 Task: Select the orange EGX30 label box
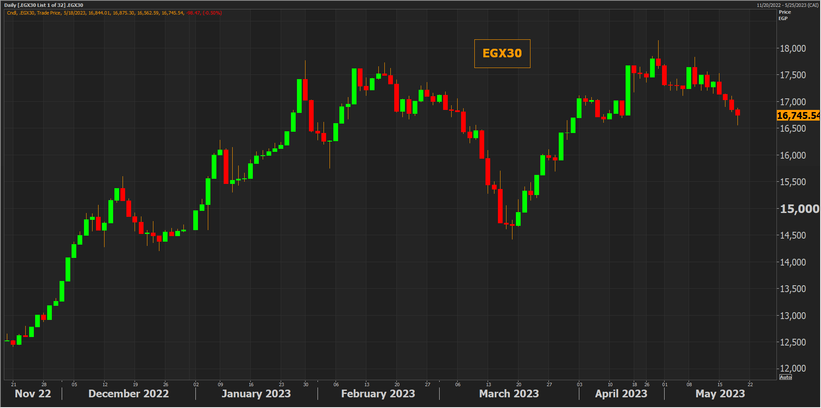(x=502, y=53)
